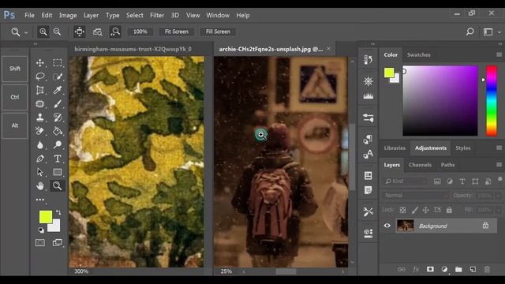Screen dimensions: 505x284
Task: Toggle Quick Mask mode
Action: [40, 242]
